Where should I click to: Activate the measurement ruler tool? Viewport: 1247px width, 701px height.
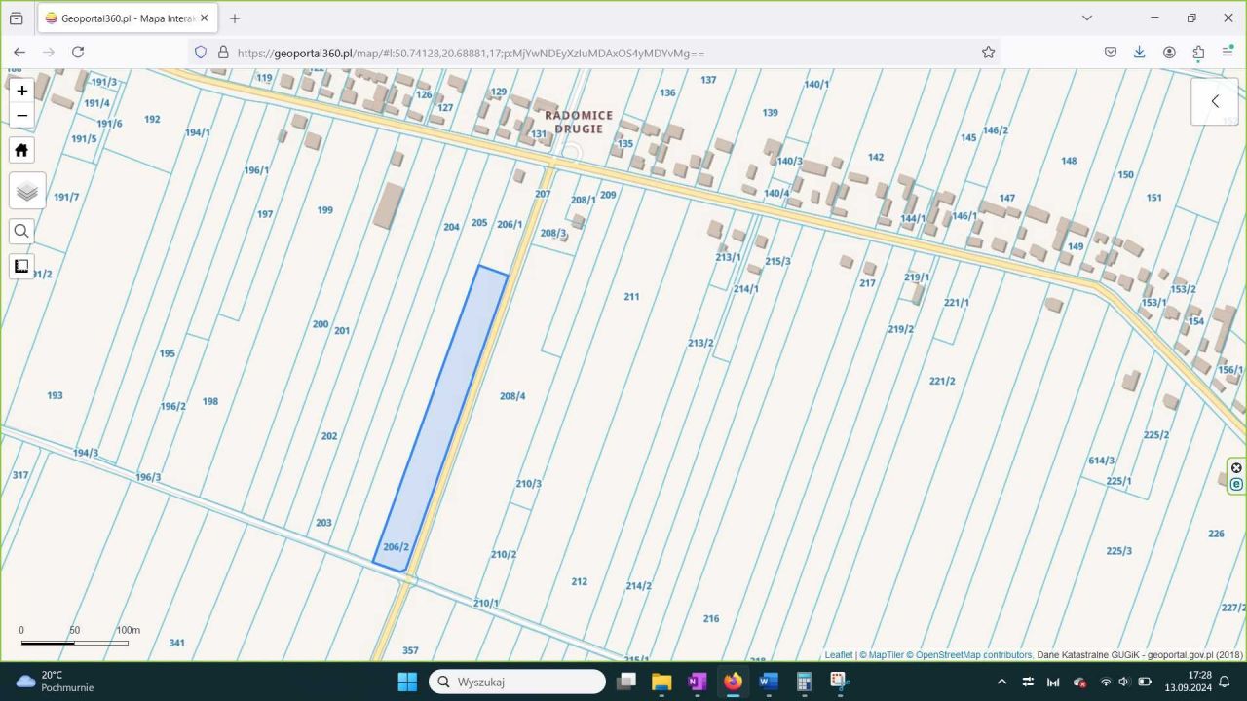21,266
